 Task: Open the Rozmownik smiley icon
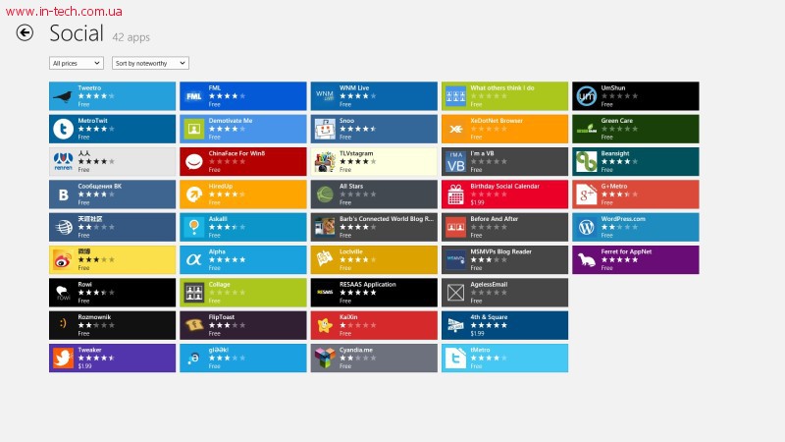coord(63,325)
